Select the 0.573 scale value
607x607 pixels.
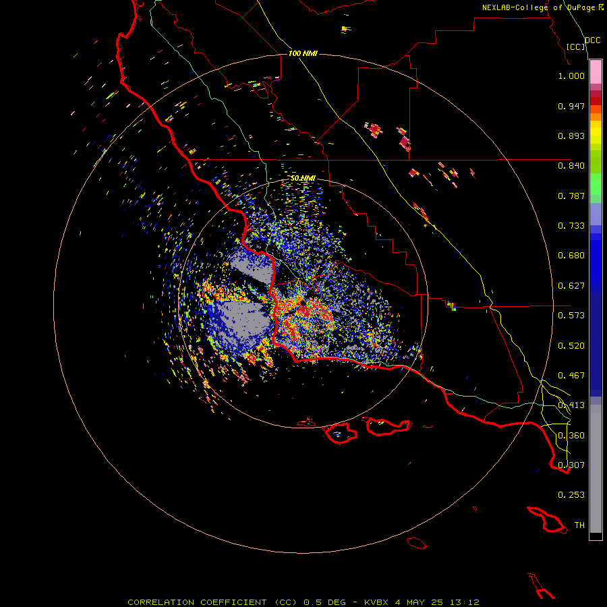pyautogui.click(x=571, y=316)
